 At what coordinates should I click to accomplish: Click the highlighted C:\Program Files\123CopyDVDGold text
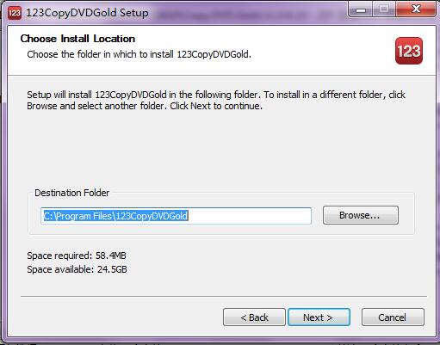click(x=115, y=216)
